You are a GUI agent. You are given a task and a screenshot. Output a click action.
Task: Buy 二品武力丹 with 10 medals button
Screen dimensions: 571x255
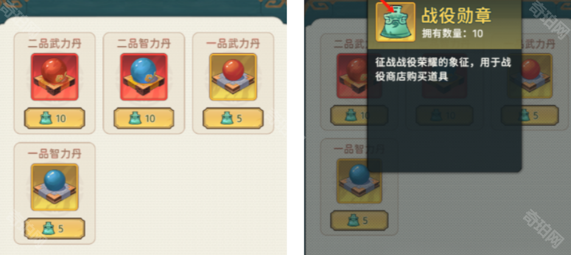coord(55,118)
